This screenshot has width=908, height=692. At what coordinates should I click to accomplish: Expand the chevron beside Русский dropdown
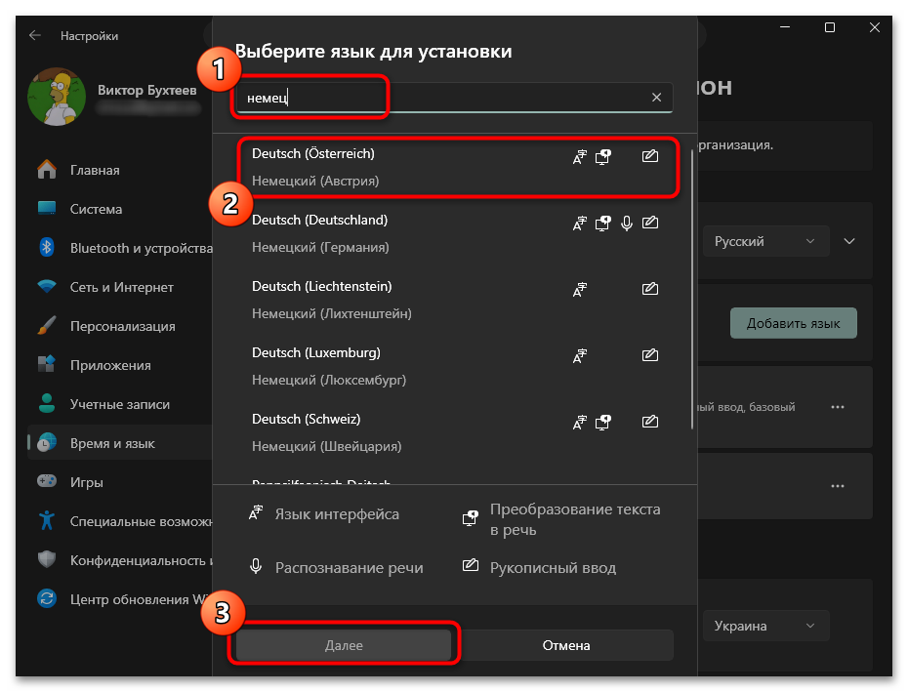pyautogui.click(x=849, y=241)
